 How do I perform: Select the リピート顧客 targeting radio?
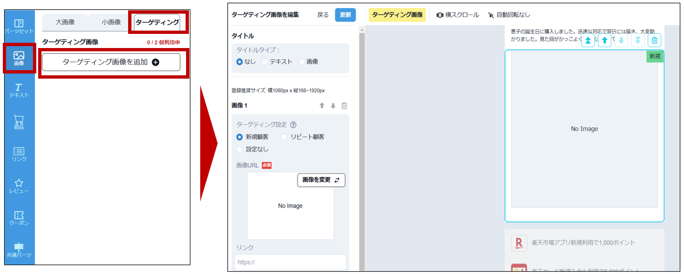(x=284, y=137)
